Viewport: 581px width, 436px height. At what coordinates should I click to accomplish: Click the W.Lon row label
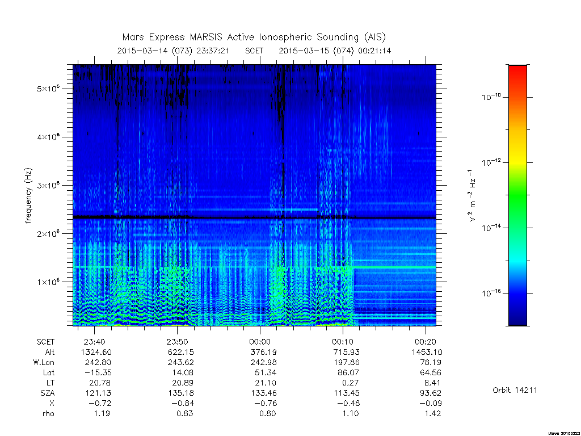[43, 362]
